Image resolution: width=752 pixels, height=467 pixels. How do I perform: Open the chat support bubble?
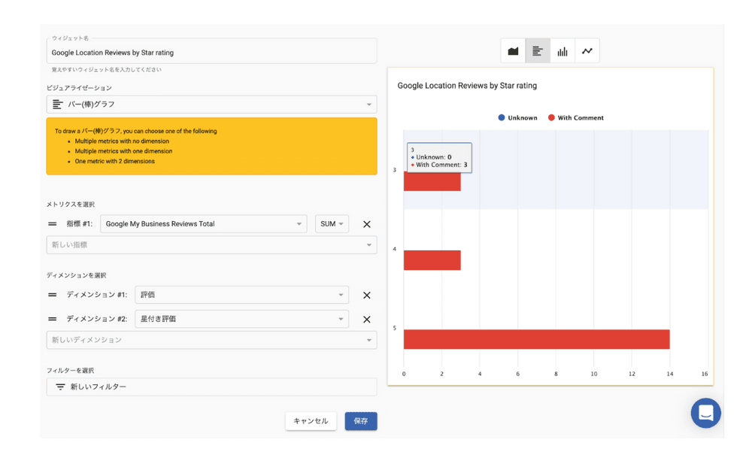pyautogui.click(x=705, y=413)
